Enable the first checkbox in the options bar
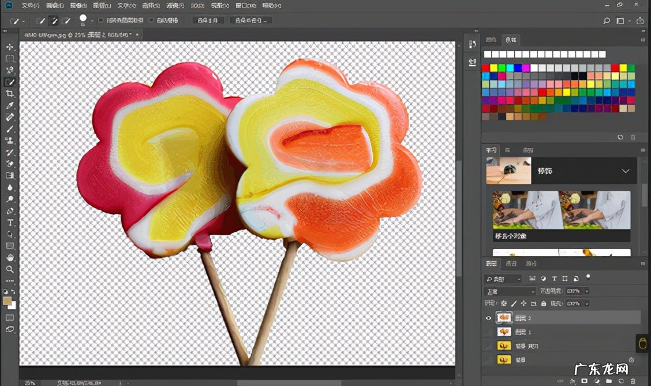This screenshot has width=651, height=386. point(100,20)
